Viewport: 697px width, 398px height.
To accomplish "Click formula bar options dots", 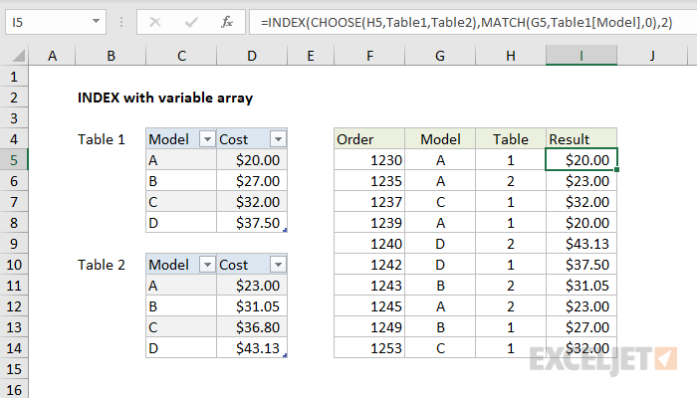I will pos(121,22).
